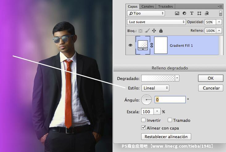226x152 pixels.
Task: Lock transparent pixels icon
Action: (x=140, y=31)
